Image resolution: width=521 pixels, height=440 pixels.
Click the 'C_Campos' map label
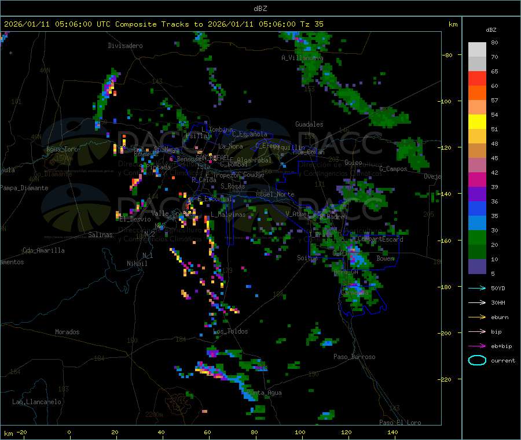pyautogui.click(x=393, y=169)
